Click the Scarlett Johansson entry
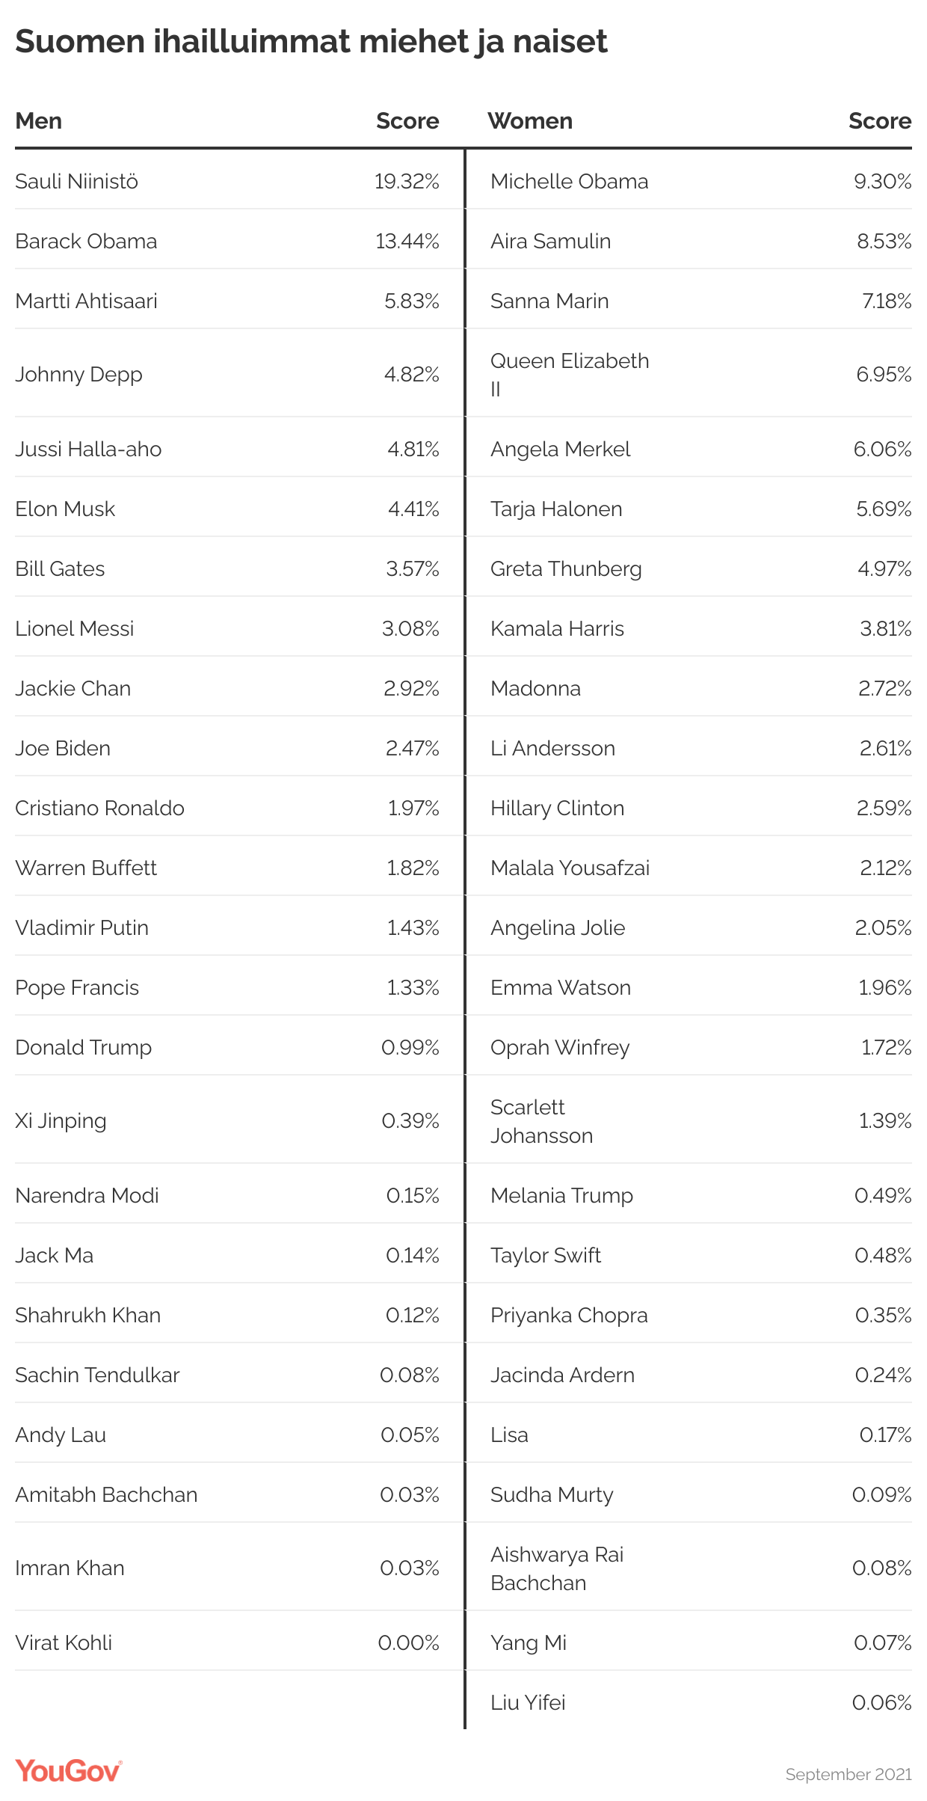The image size is (927, 1801). [x=542, y=1121]
